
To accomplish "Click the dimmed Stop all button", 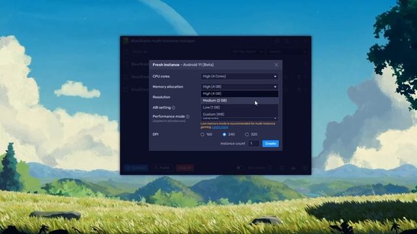I will [x=185, y=168].
